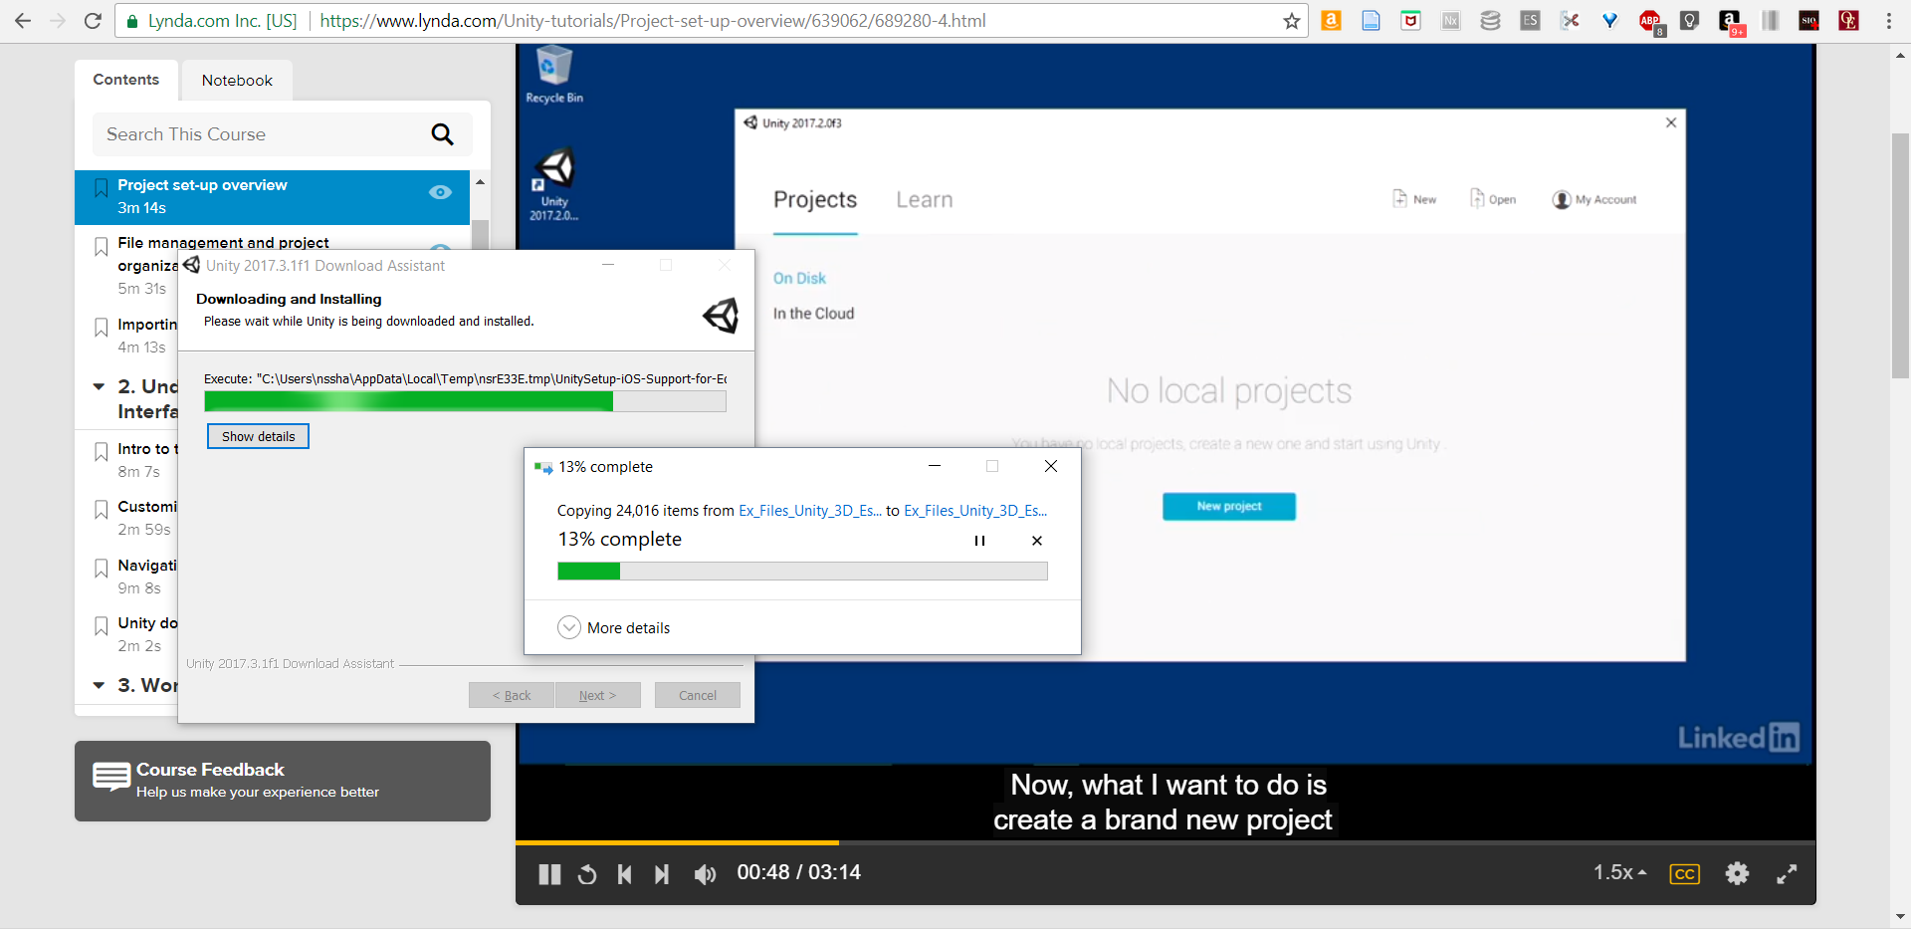Click the blue funnel extension icon

pyautogui.click(x=1609, y=20)
